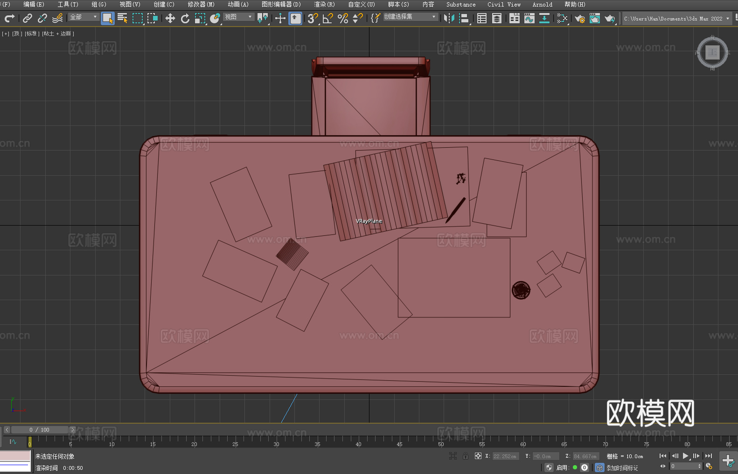The image size is (738, 474).
Task: Click the Unlink Selection icon
Action: (x=42, y=18)
